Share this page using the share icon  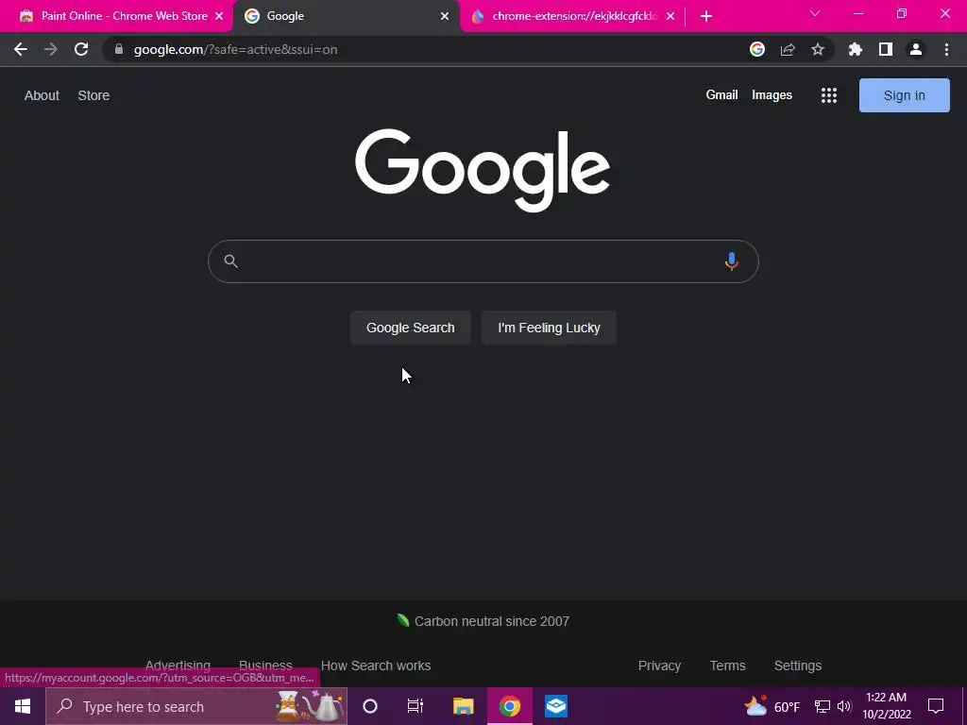pyautogui.click(x=788, y=49)
